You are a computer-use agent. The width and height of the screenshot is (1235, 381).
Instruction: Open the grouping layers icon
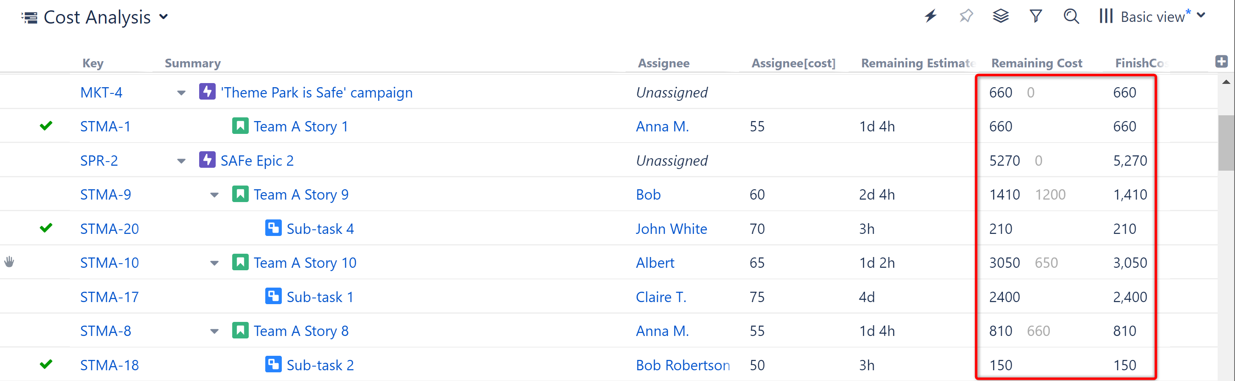click(x=1001, y=16)
